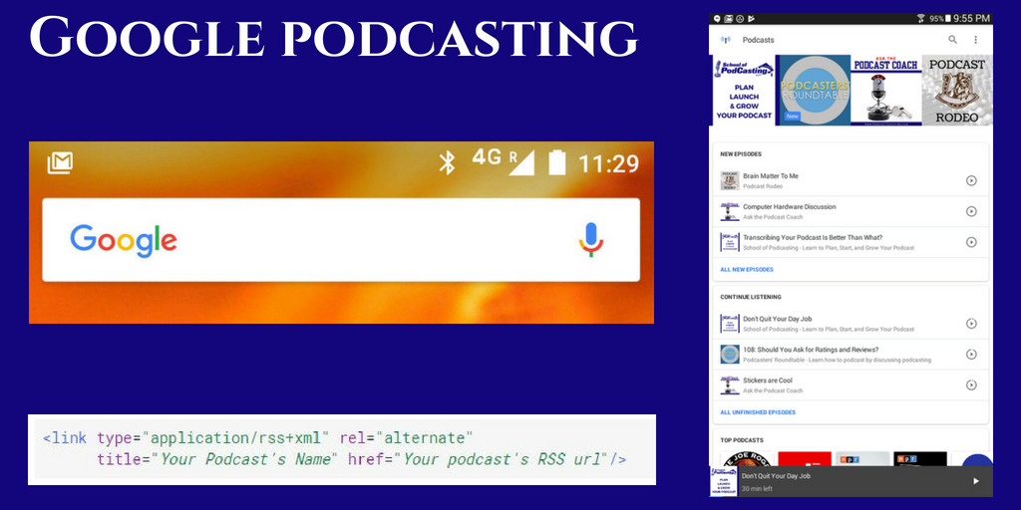Play the Computer Hardware Discussion episode

(x=971, y=211)
